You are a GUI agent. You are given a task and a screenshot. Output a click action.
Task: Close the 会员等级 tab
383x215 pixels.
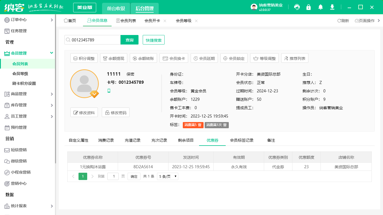point(196,21)
